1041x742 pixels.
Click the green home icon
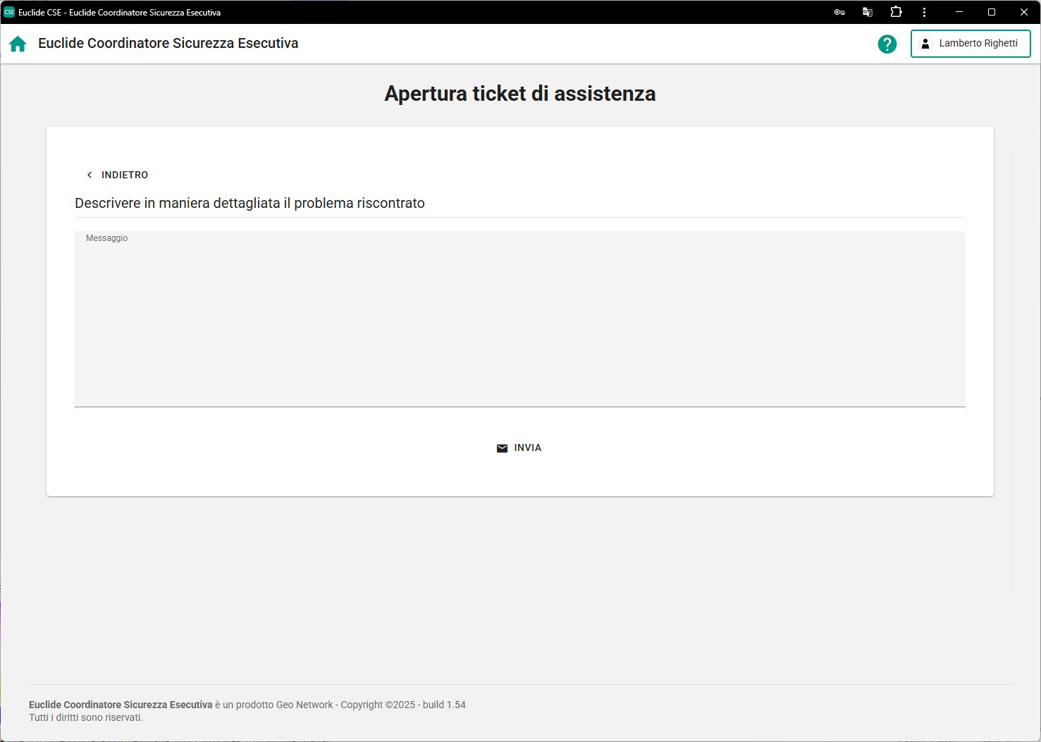18,44
